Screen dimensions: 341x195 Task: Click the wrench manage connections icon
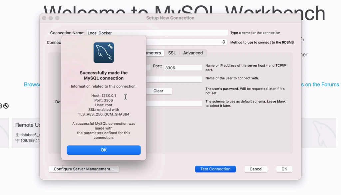pos(6,106)
